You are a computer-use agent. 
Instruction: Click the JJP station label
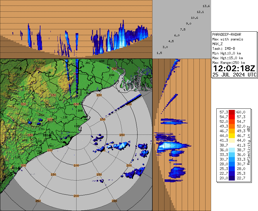coord(65,117)
